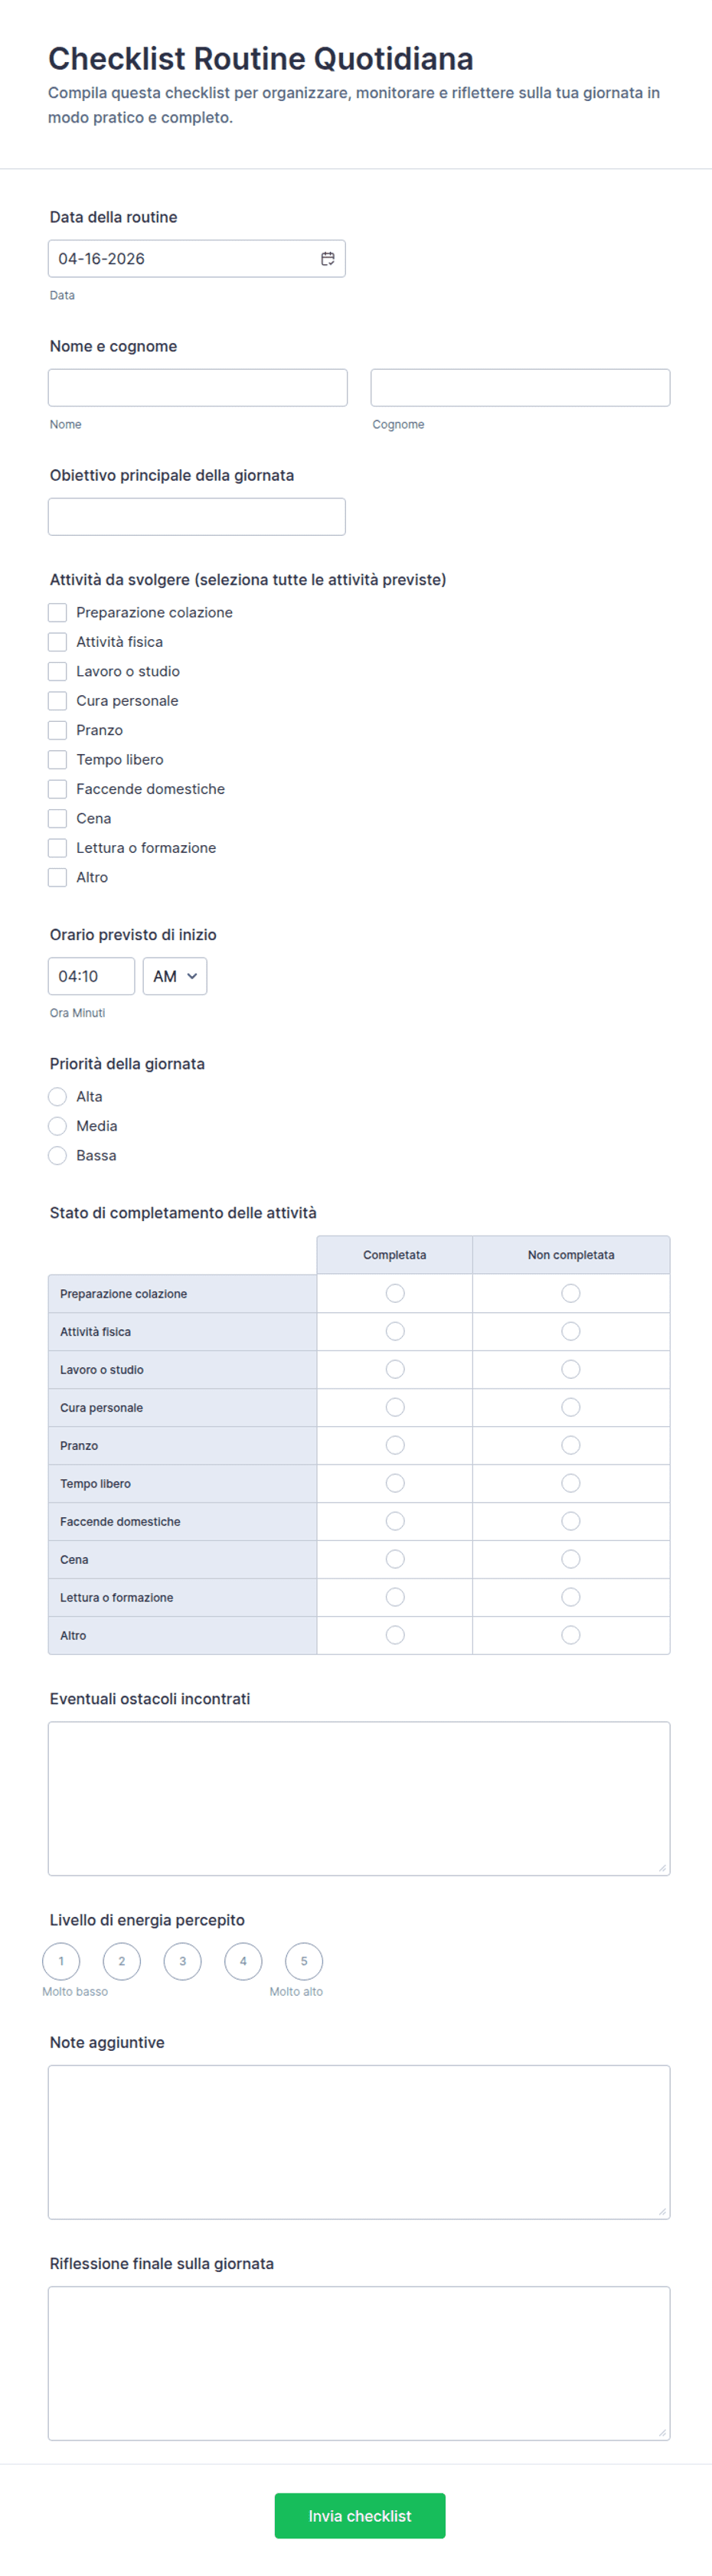Click into Eventuali ostacoli incontrati textarea
This screenshot has height=2576, width=712.
coord(359,1798)
